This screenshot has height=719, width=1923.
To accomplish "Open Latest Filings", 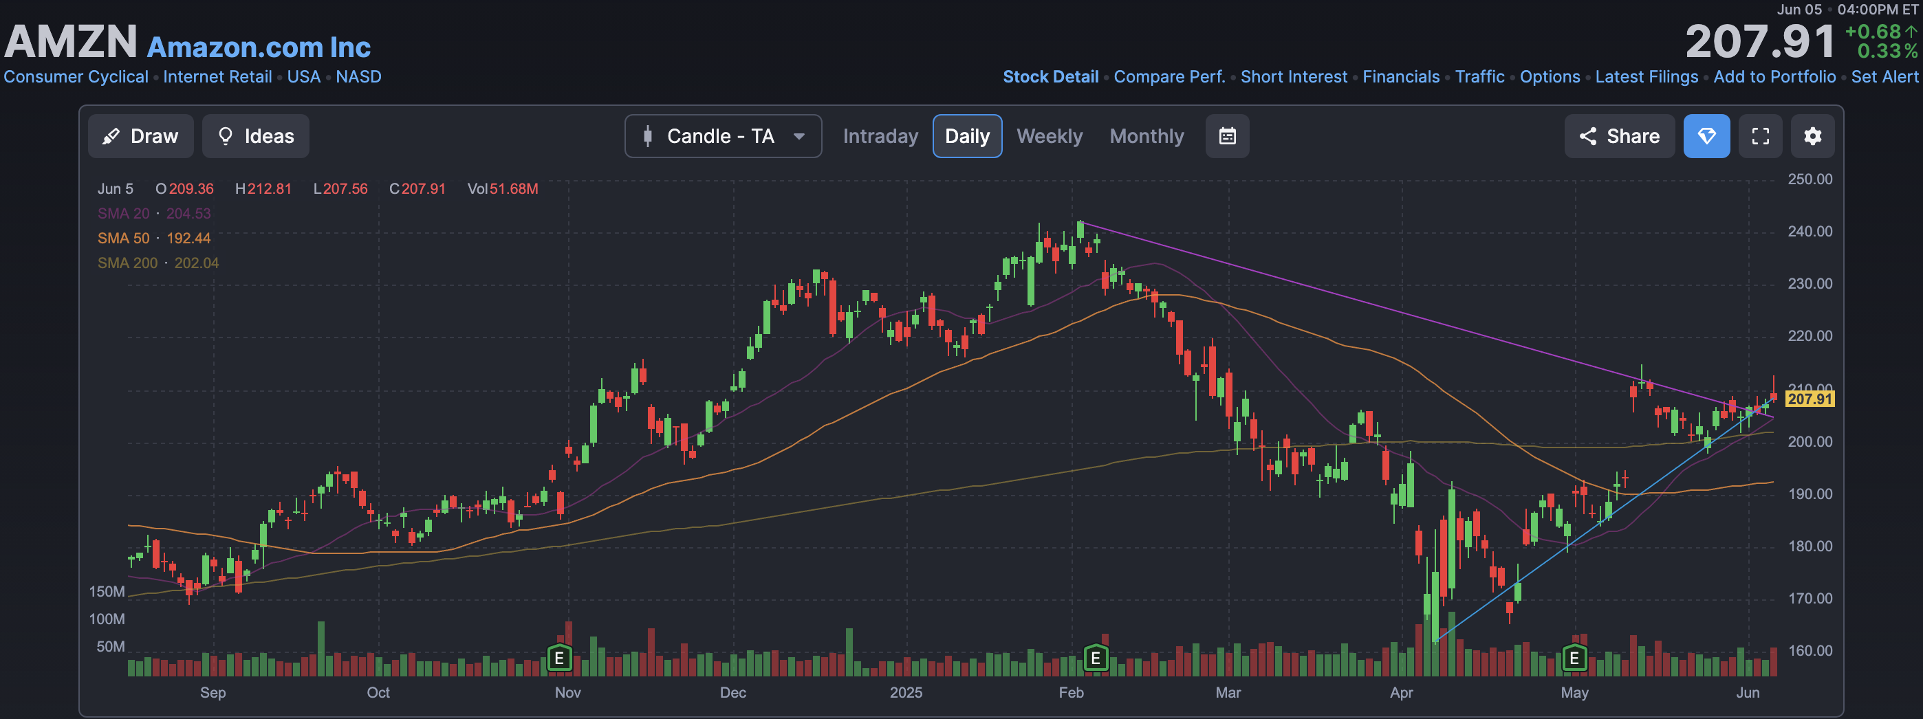I will (1646, 77).
